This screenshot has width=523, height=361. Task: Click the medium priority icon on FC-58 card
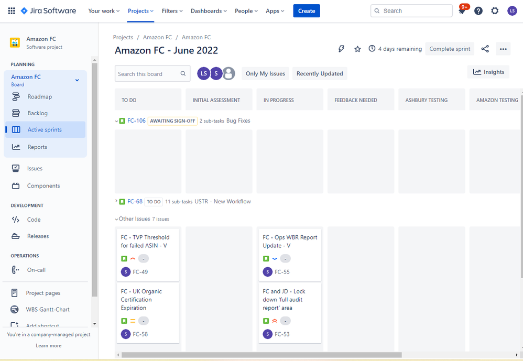coord(133,321)
